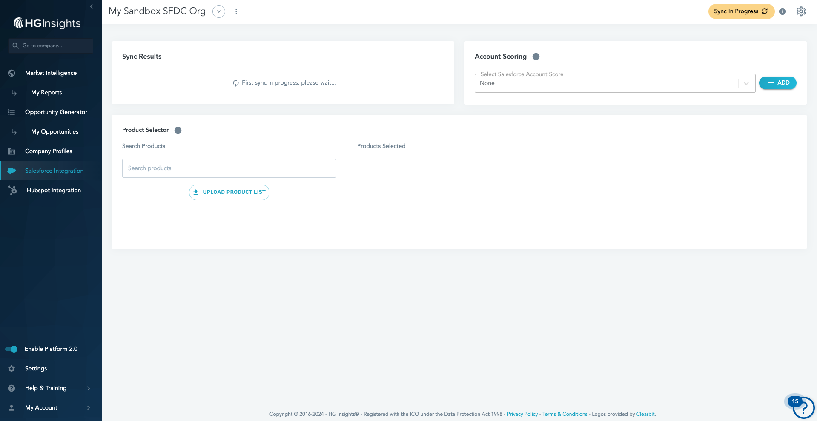The width and height of the screenshot is (817, 421).
Task: Open My Account
Action: 41,407
